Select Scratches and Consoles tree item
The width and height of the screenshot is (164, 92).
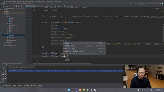pyautogui.click(x=10, y=45)
